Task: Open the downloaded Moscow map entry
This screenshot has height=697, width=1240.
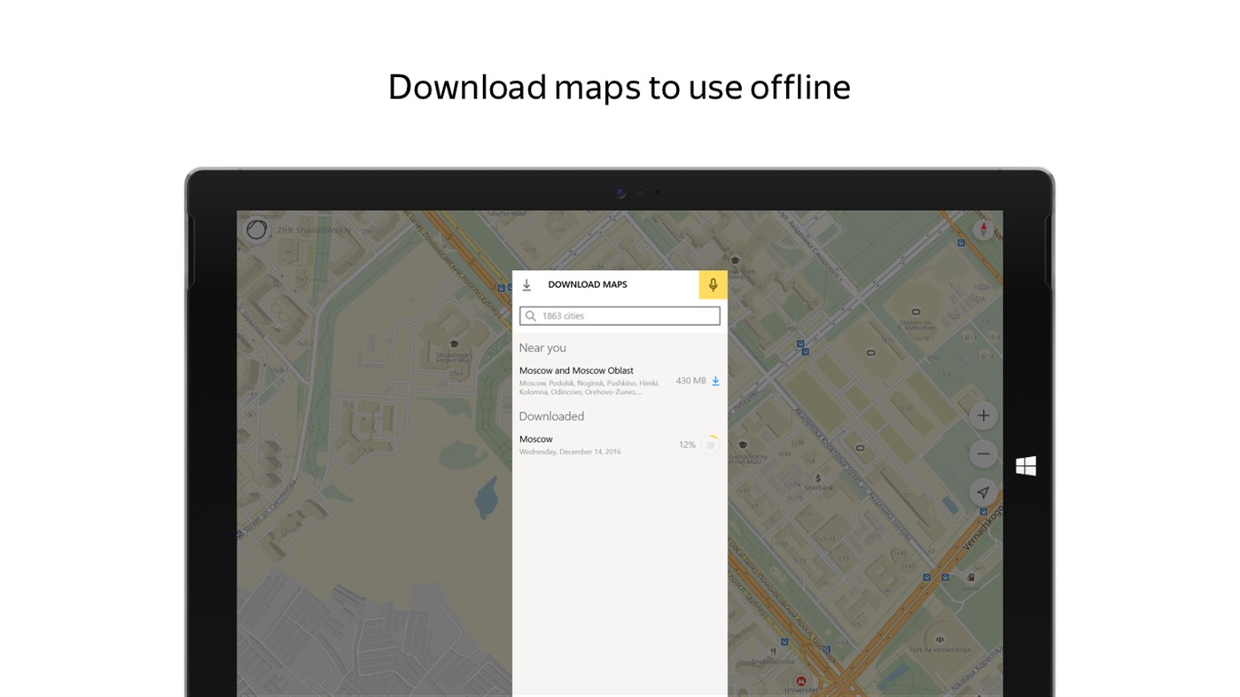Action: 536,438
